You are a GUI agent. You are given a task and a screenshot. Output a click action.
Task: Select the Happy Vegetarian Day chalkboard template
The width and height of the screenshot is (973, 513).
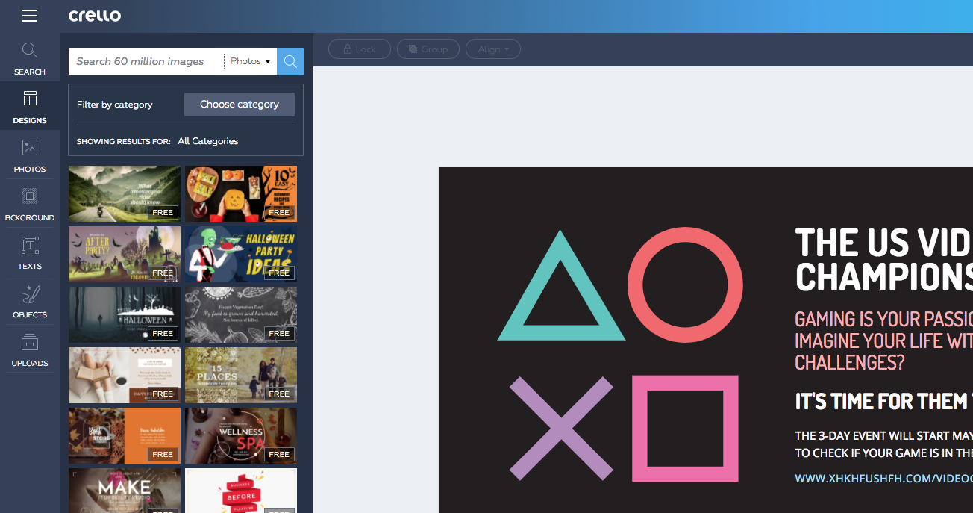tap(241, 314)
